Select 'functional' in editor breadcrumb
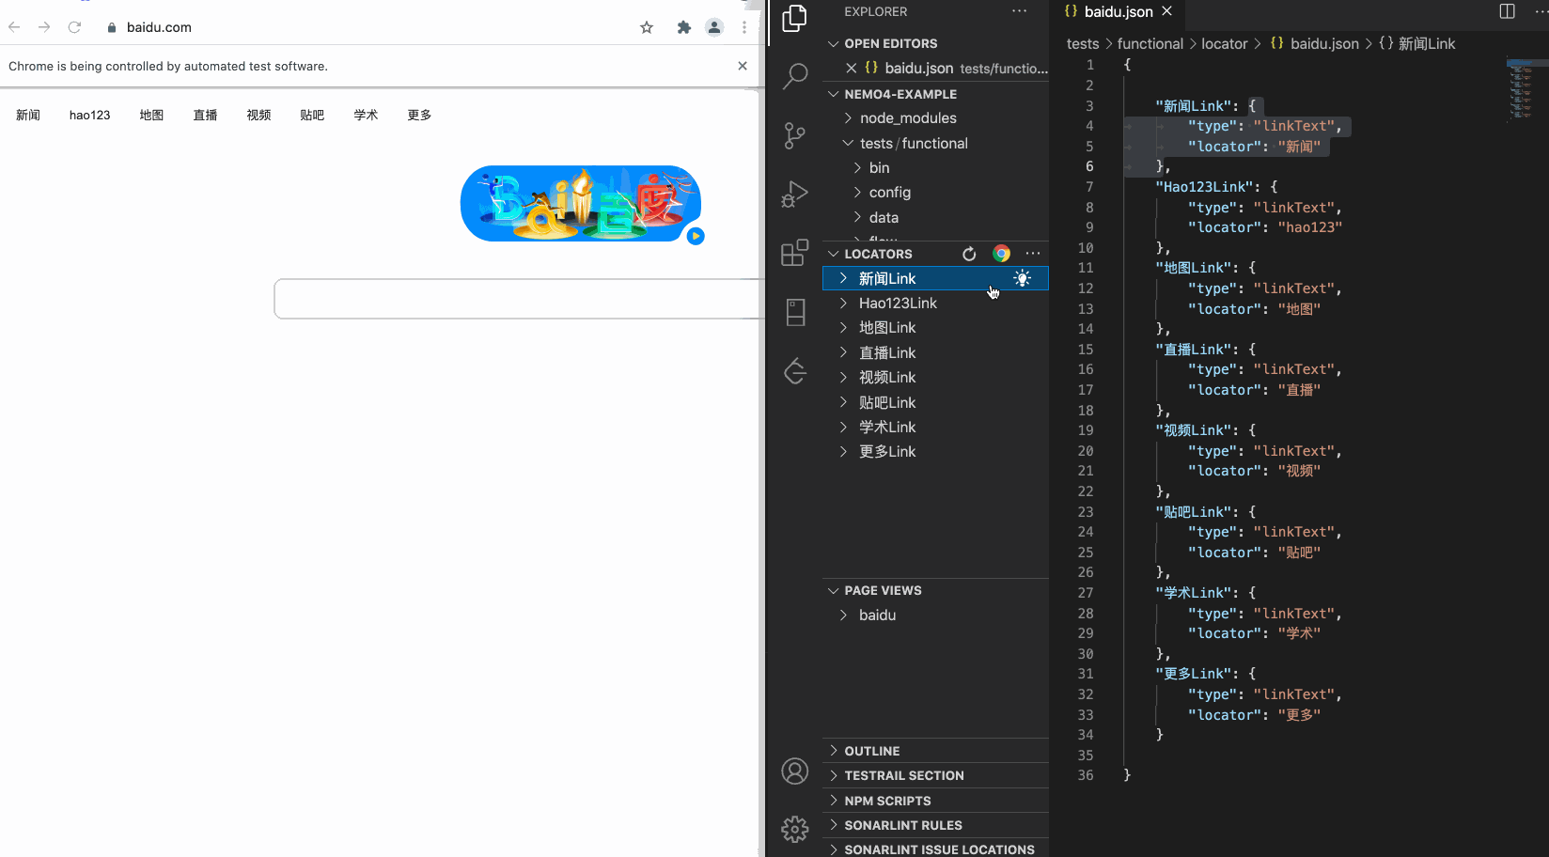The image size is (1549, 857). (1150, 43)
